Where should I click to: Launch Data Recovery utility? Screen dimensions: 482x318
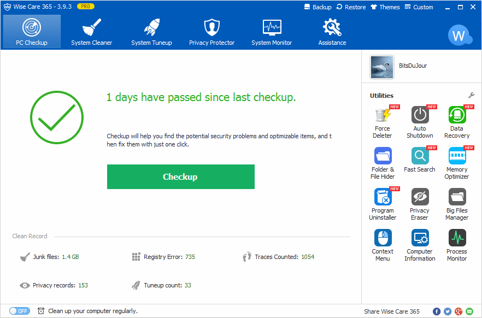(457, 122)
